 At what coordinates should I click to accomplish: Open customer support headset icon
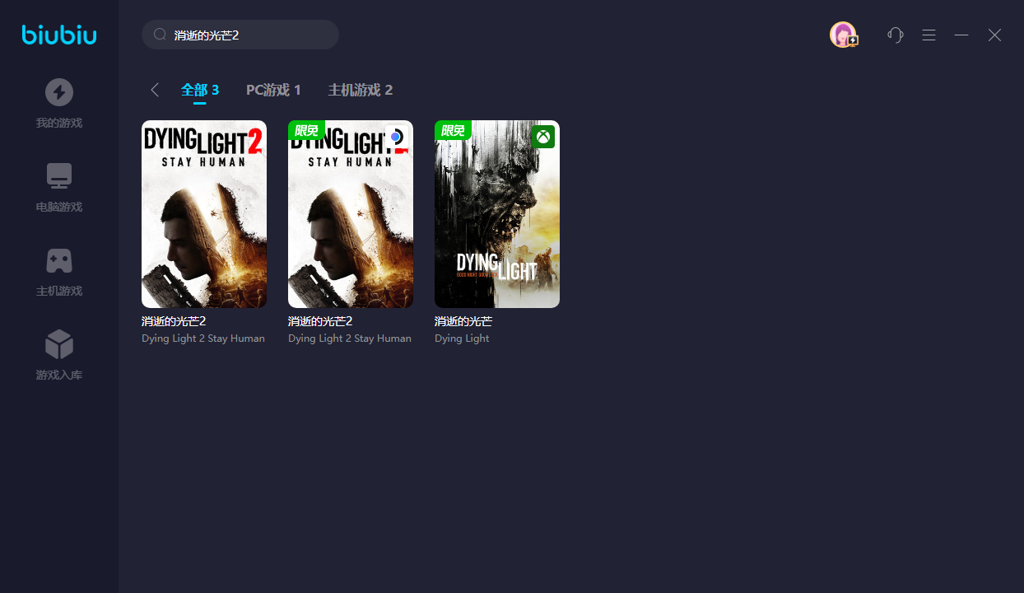(896, 35)
